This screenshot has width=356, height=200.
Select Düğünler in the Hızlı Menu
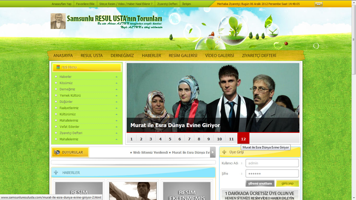coord(66,102)
